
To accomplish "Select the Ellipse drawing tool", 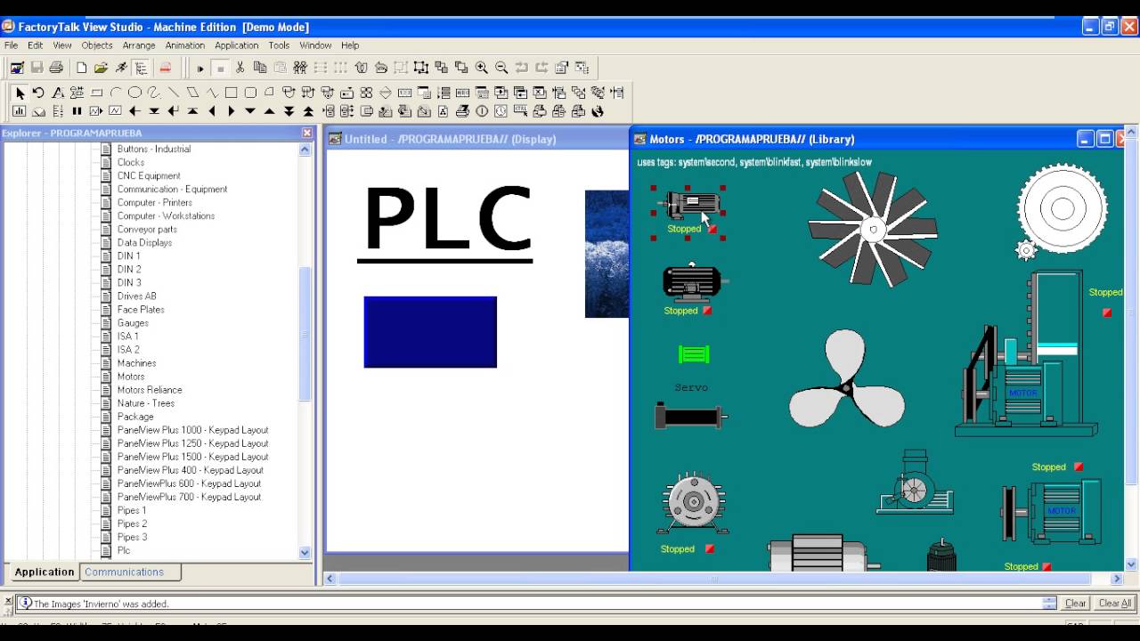I will coord(134,93).
